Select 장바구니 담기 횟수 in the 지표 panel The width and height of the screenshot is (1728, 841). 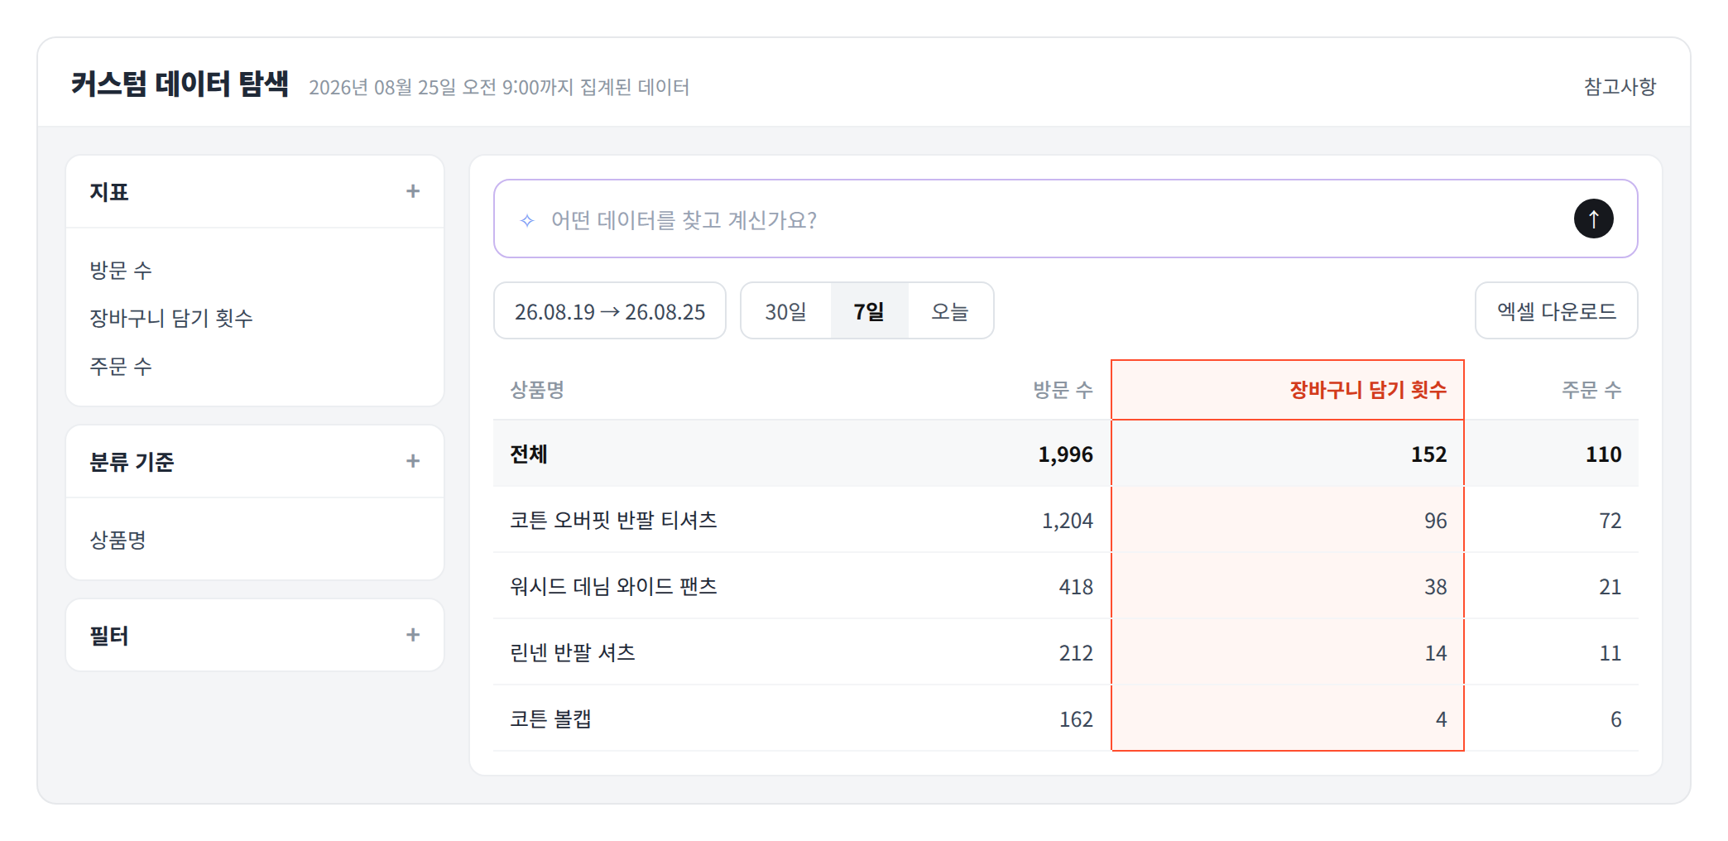click(171, 318)
